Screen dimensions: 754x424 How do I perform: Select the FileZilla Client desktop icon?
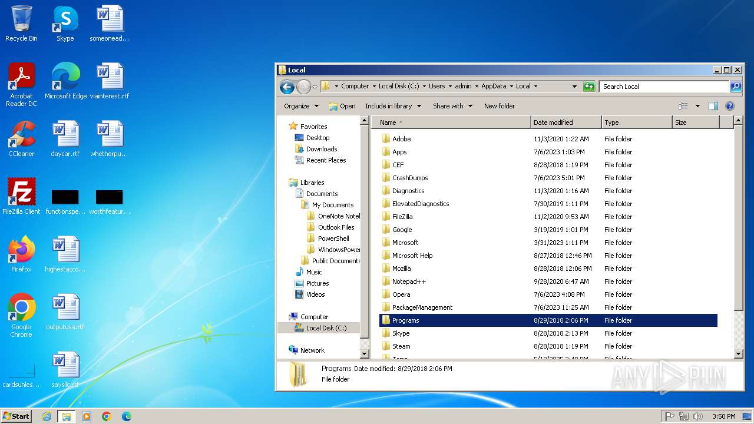(21, 196)
